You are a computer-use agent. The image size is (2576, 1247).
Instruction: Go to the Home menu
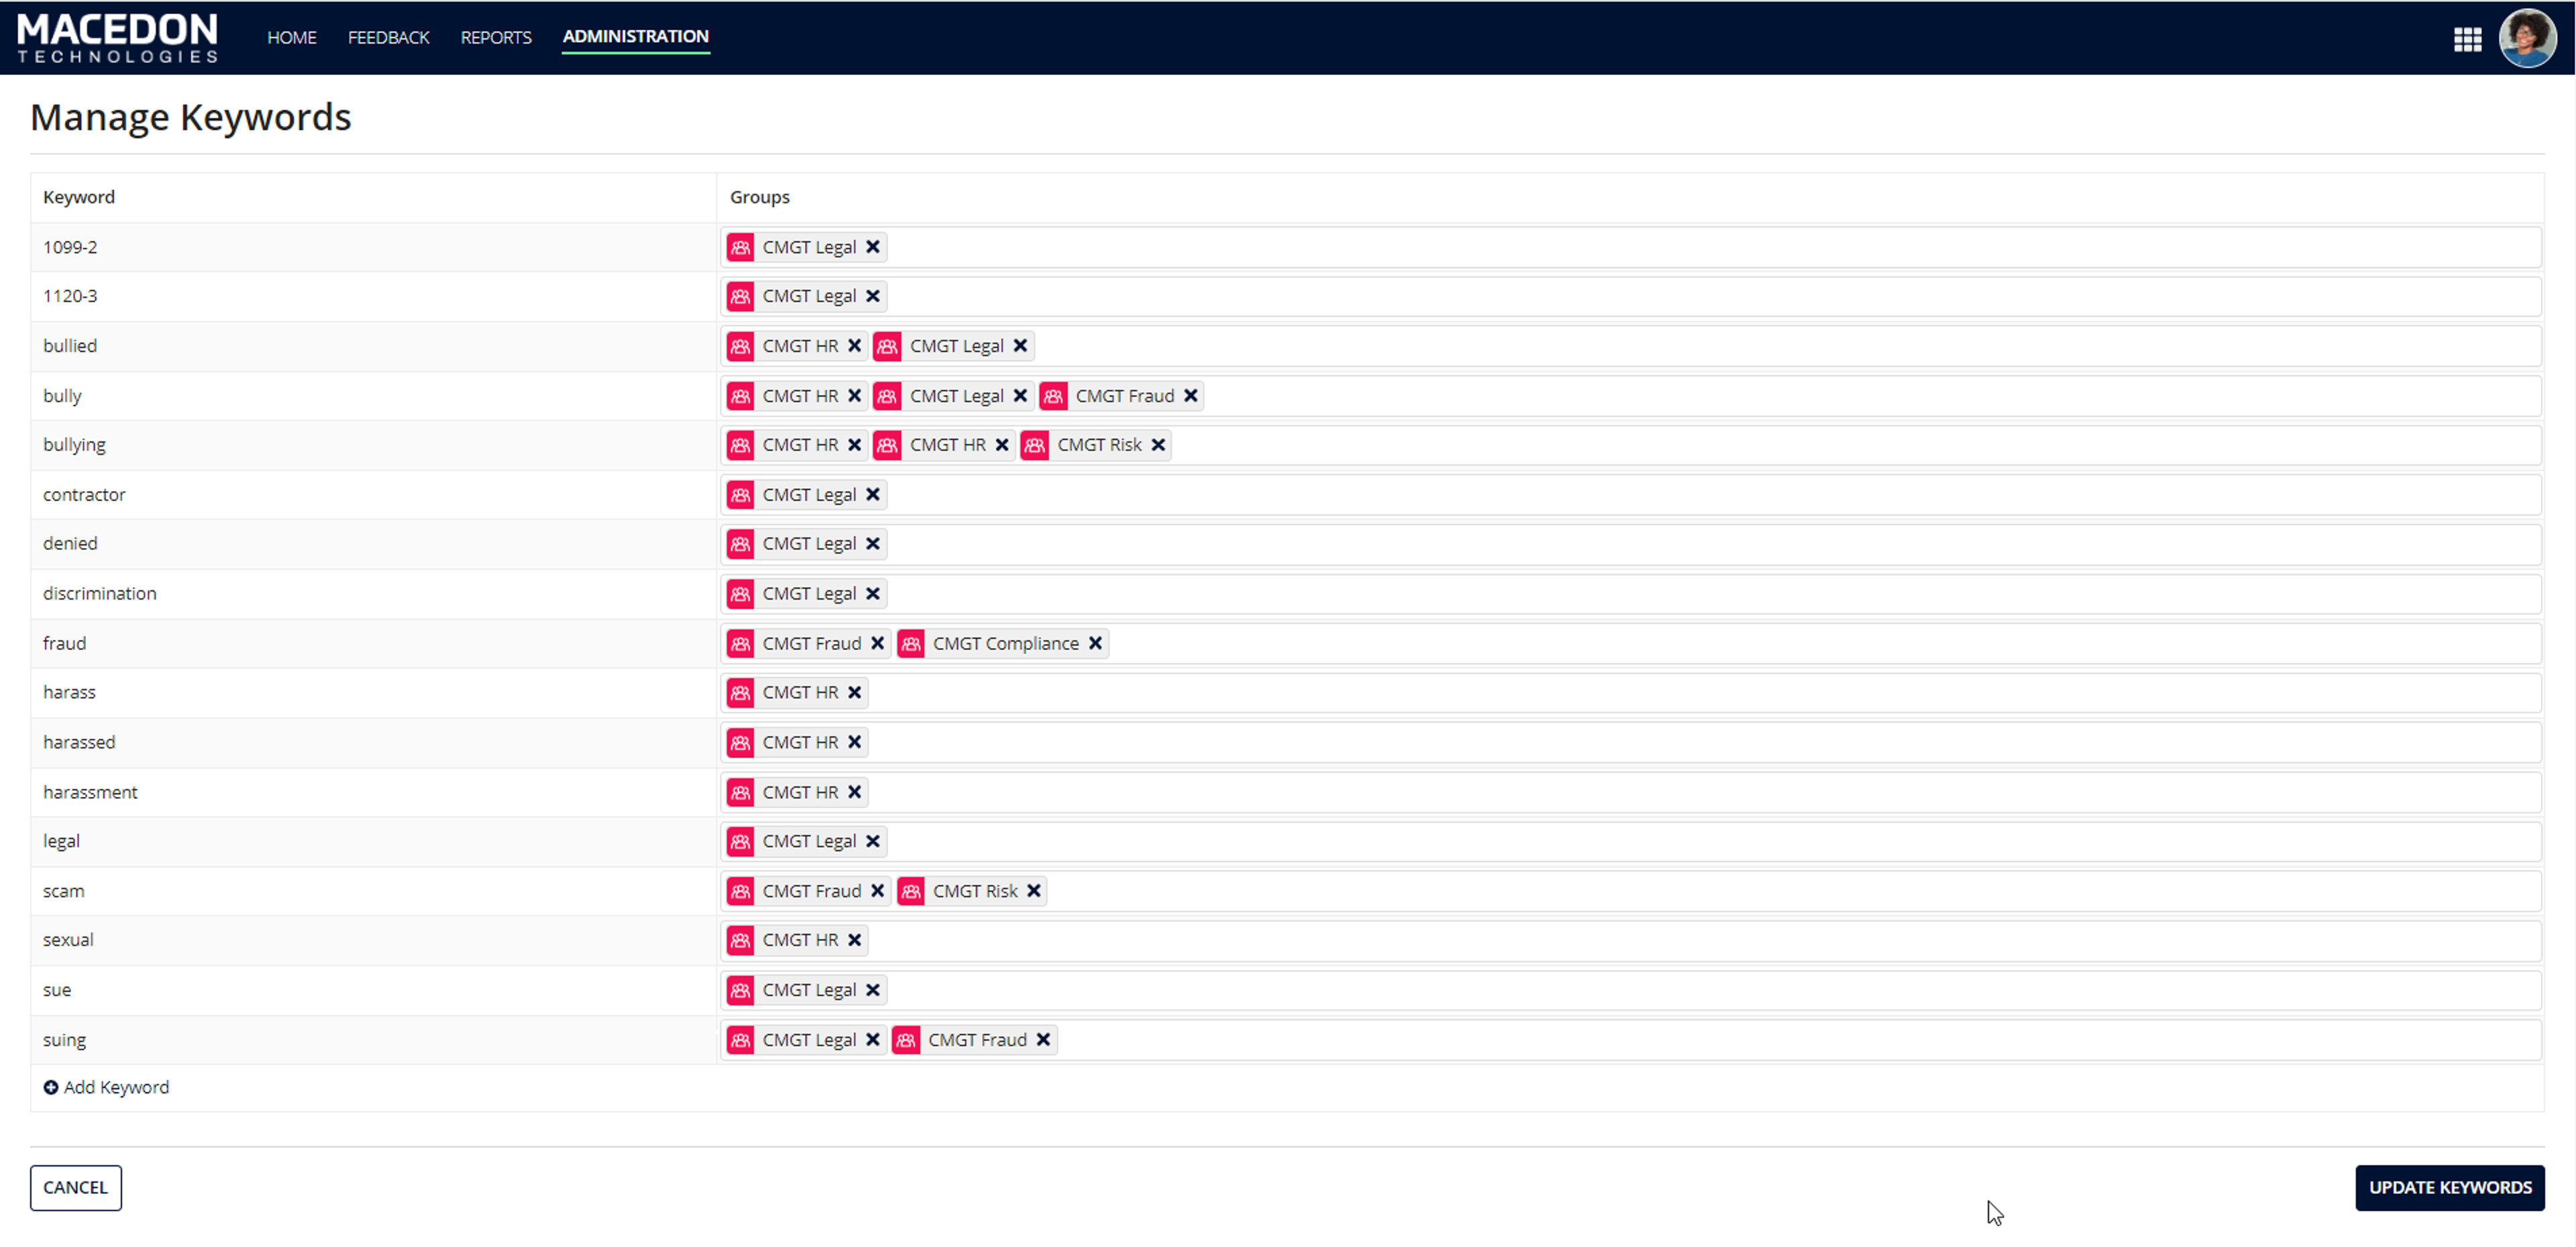click(x=291, y=37)
